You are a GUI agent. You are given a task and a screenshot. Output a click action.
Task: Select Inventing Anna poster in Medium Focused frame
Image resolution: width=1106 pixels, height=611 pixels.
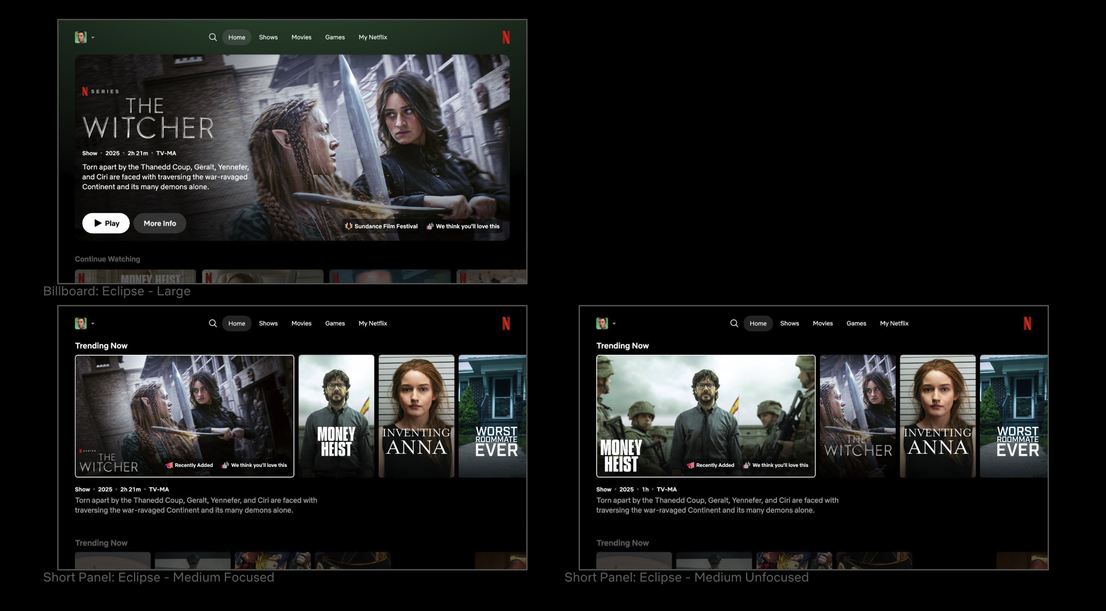tap(416, 416)
